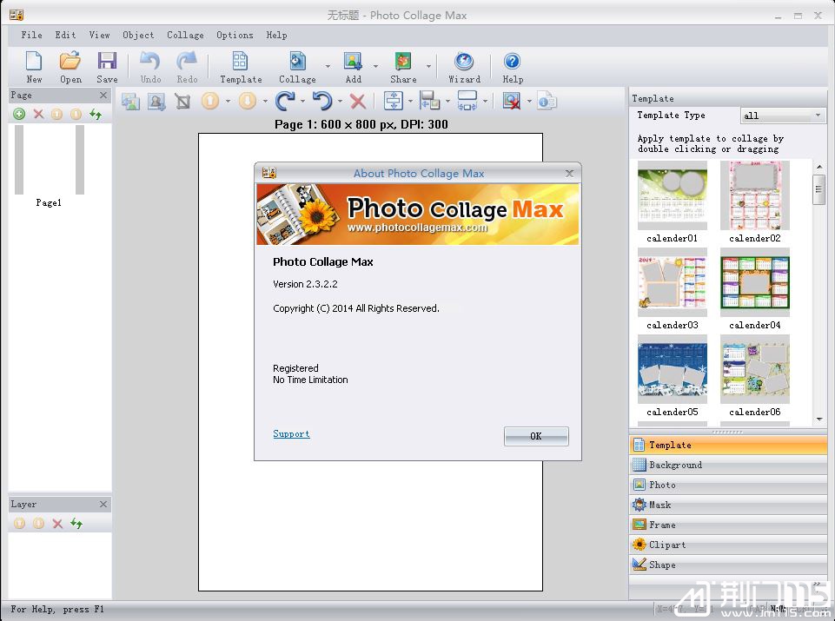Delete page using red X in Page panel

click(38, 114)
